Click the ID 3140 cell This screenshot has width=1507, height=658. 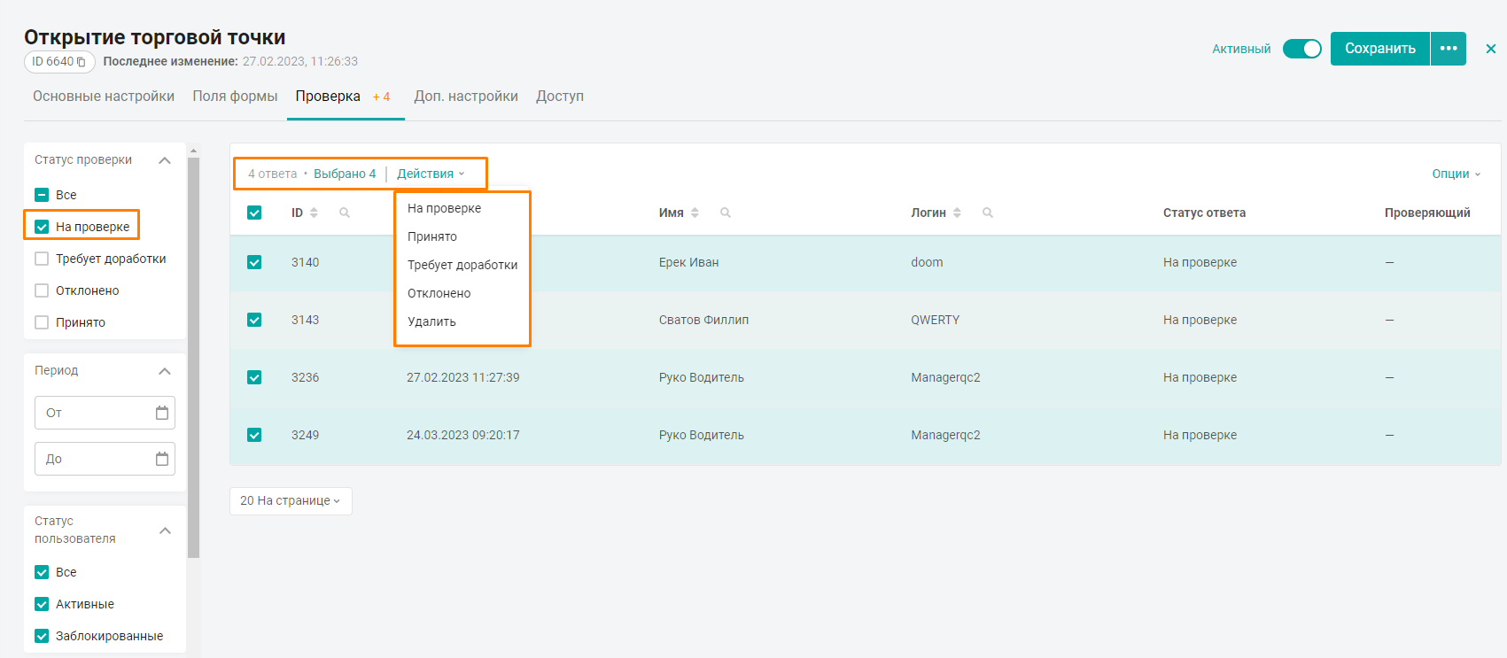click(x=305, y=262)
